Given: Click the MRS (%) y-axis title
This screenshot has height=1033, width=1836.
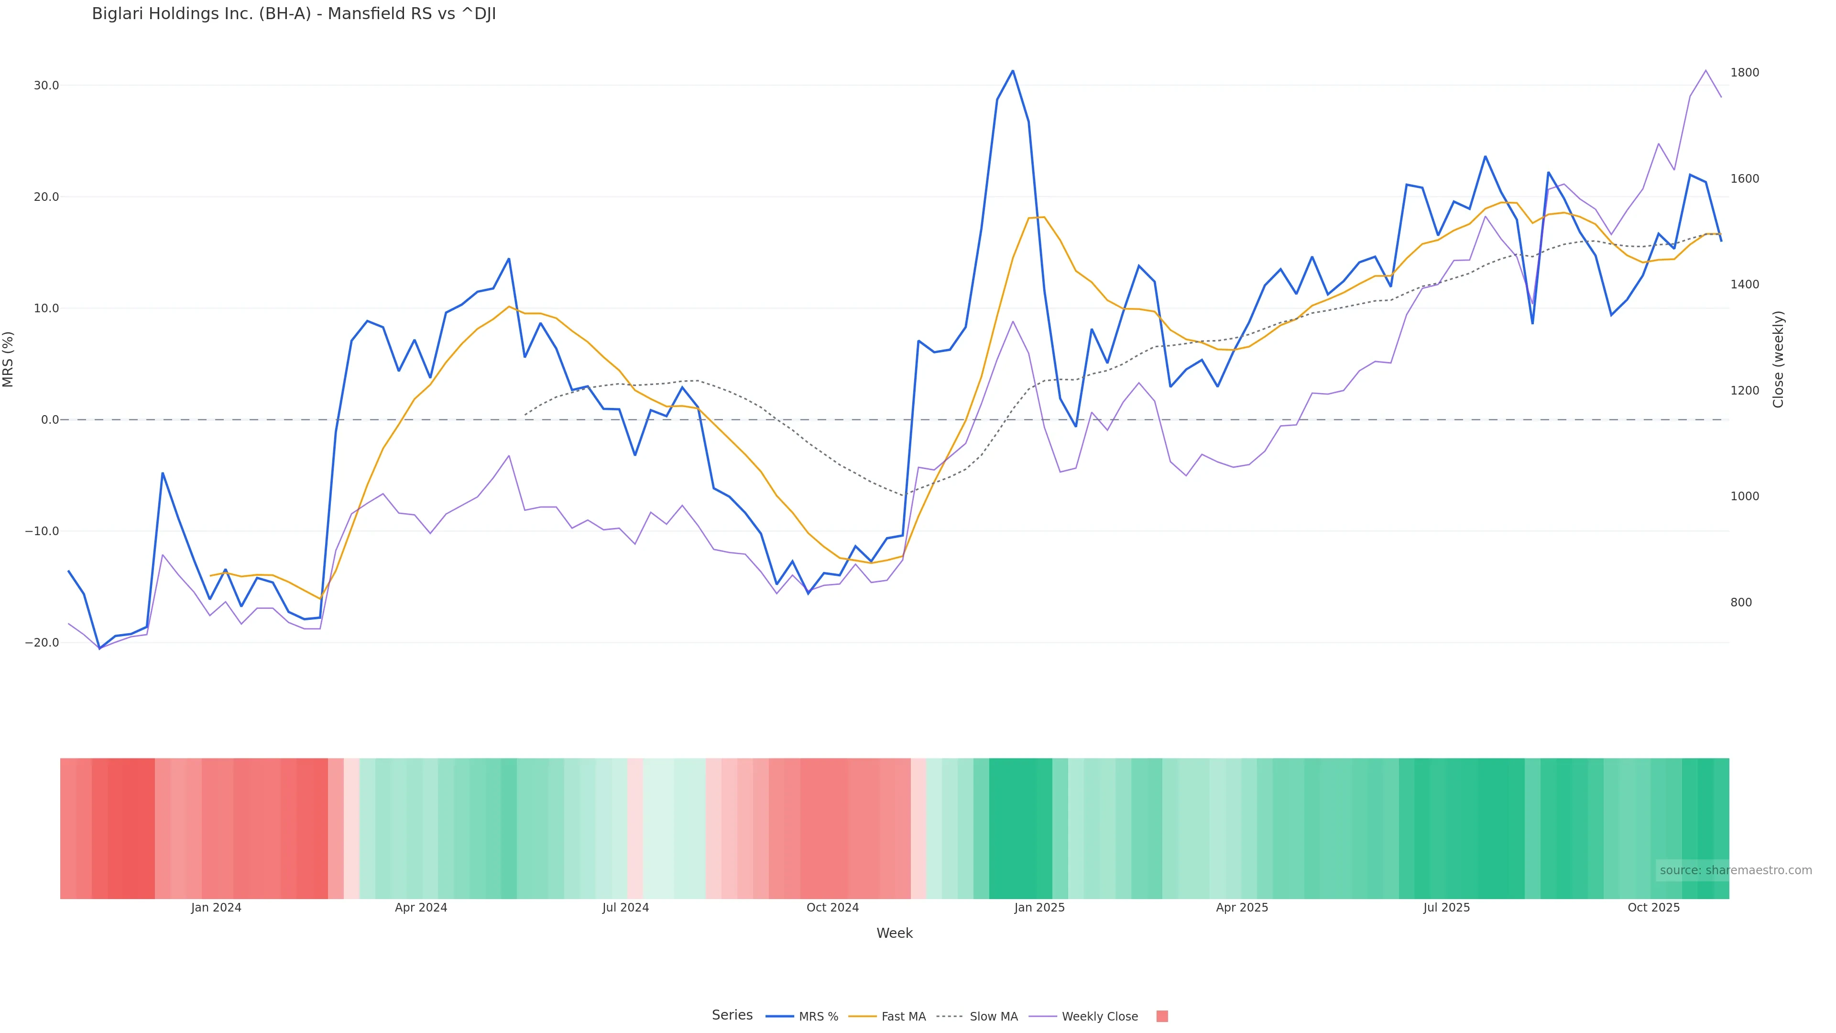Looking at the screenshot, I should tap(9, 359).
